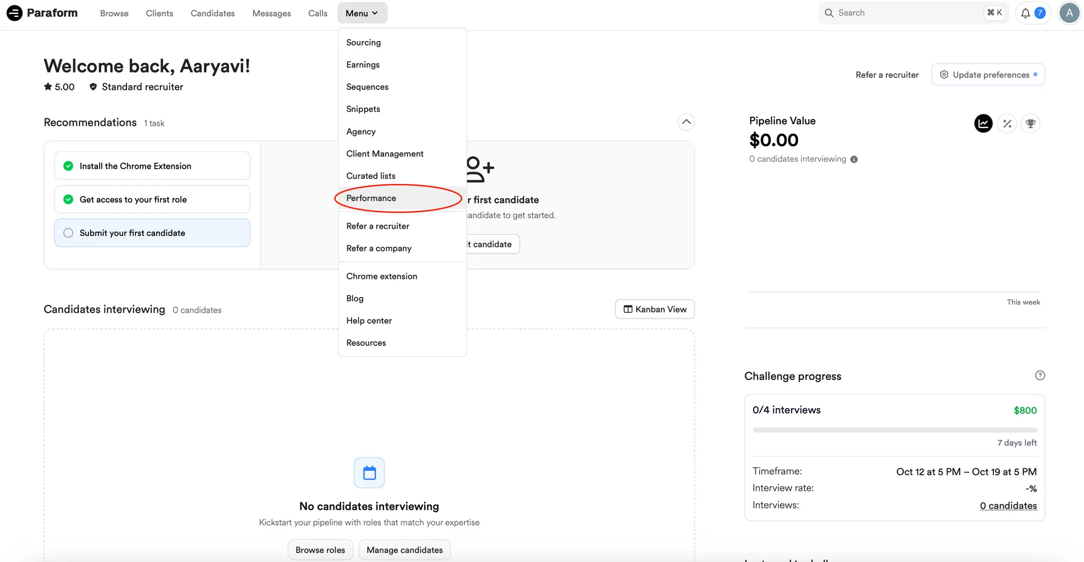Open Challenge progress help icon
The height and width of the screenshot is (562, 1084).
[x=1040, y=375]
